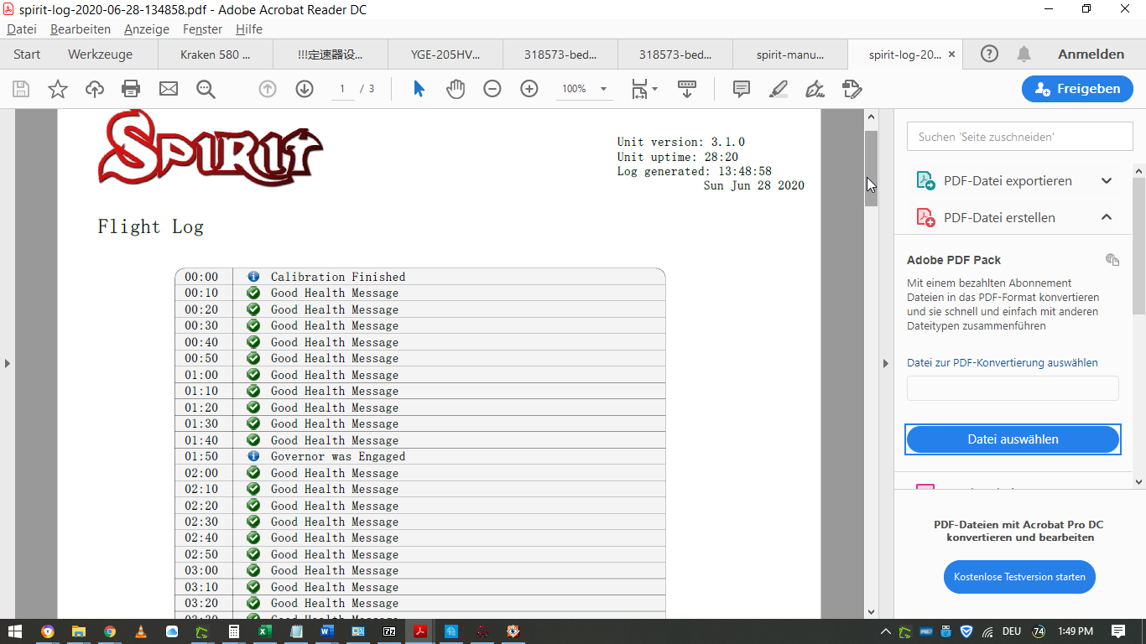Click Kostenlose Testversion starten button

[x=1019, y=577]
